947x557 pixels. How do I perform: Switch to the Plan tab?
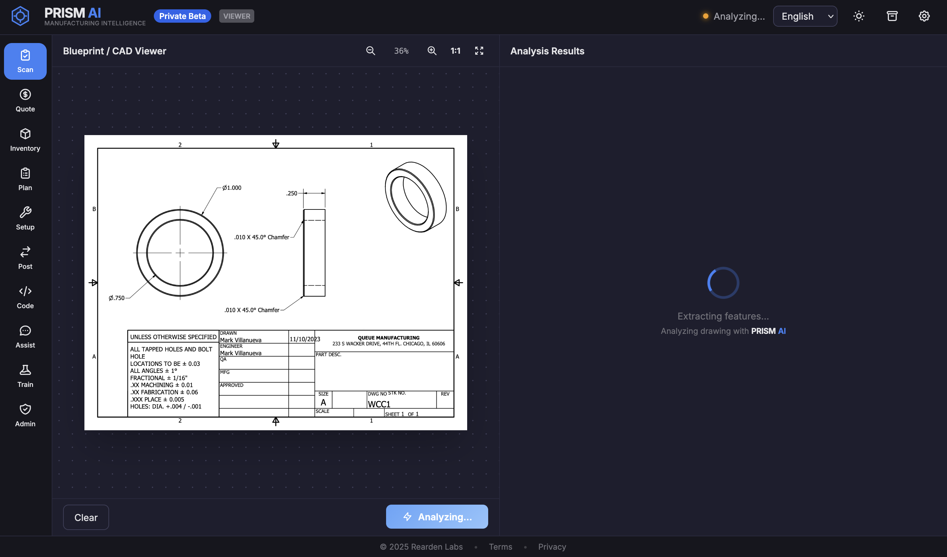[x=25, y=179]
